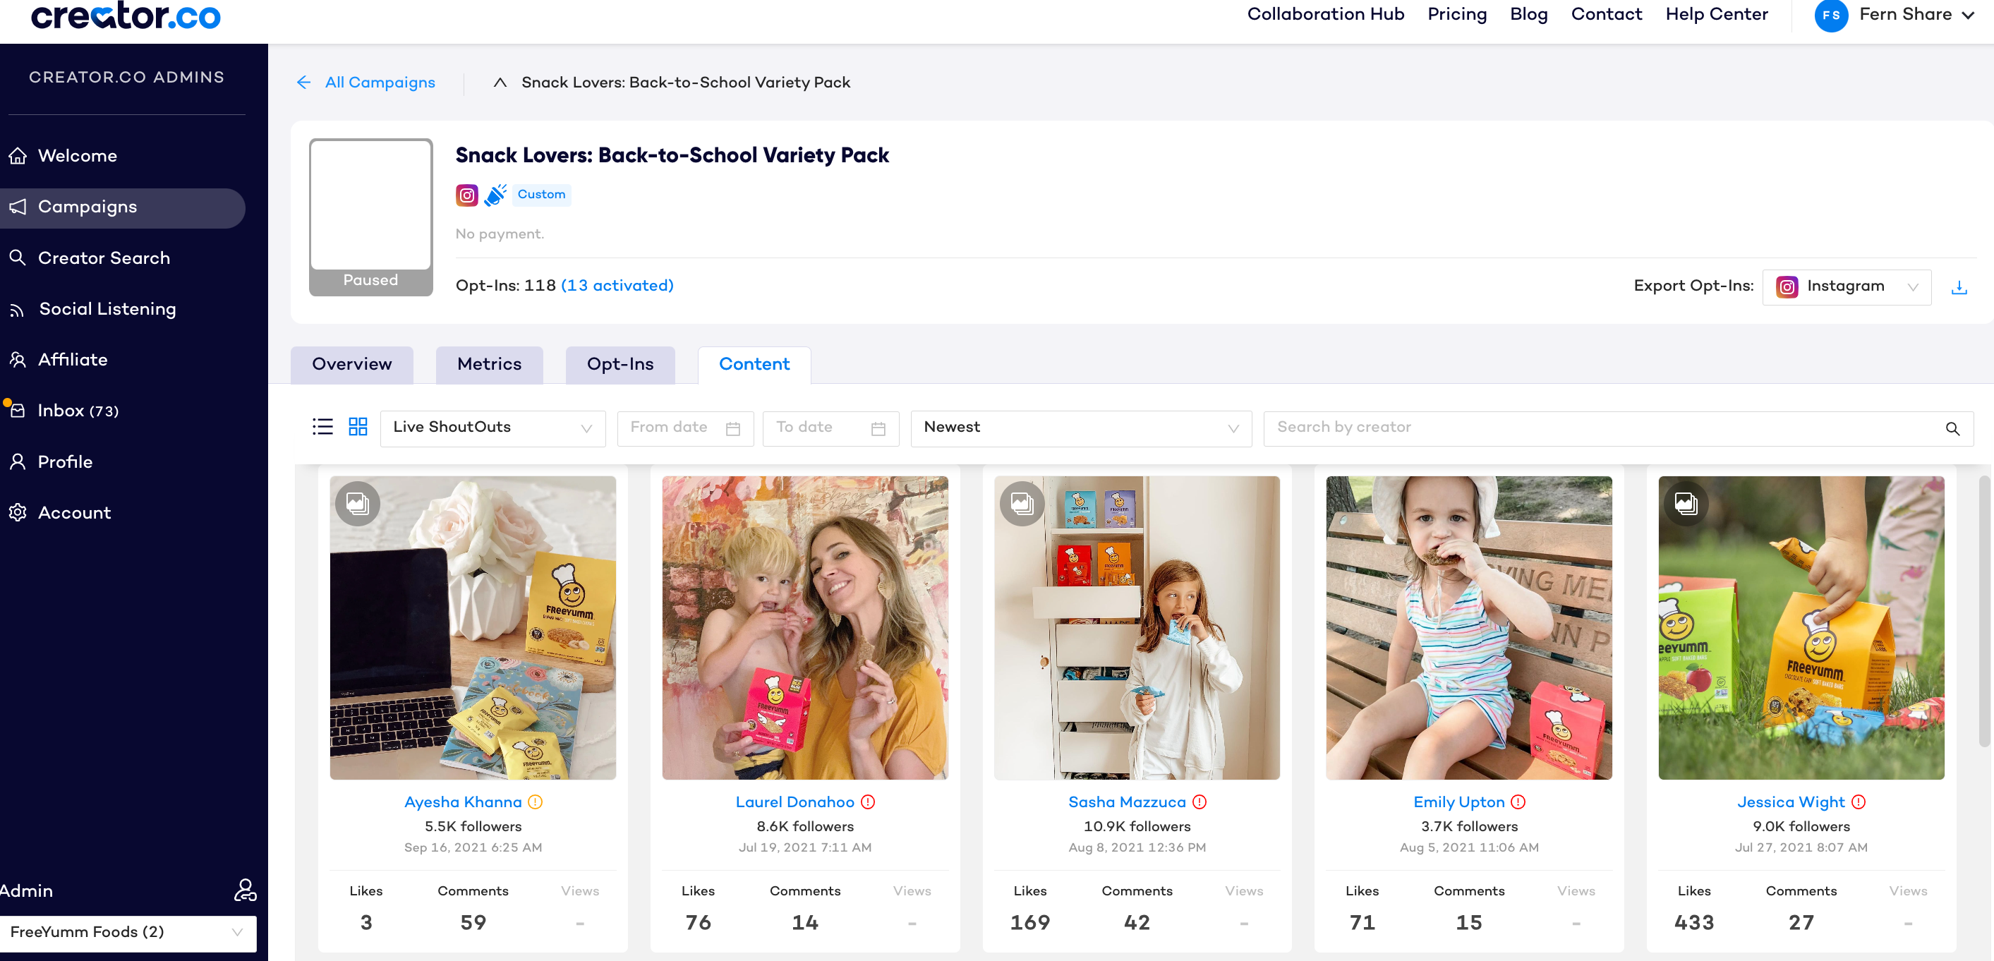Viewport: 1994px width, 961px height.
Task: Click the ShoutOut megaphone icon beside Instagram
Action: coord(496,195)
